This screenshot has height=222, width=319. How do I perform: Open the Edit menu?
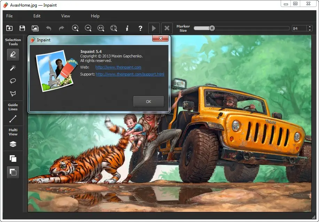[37, 16]
